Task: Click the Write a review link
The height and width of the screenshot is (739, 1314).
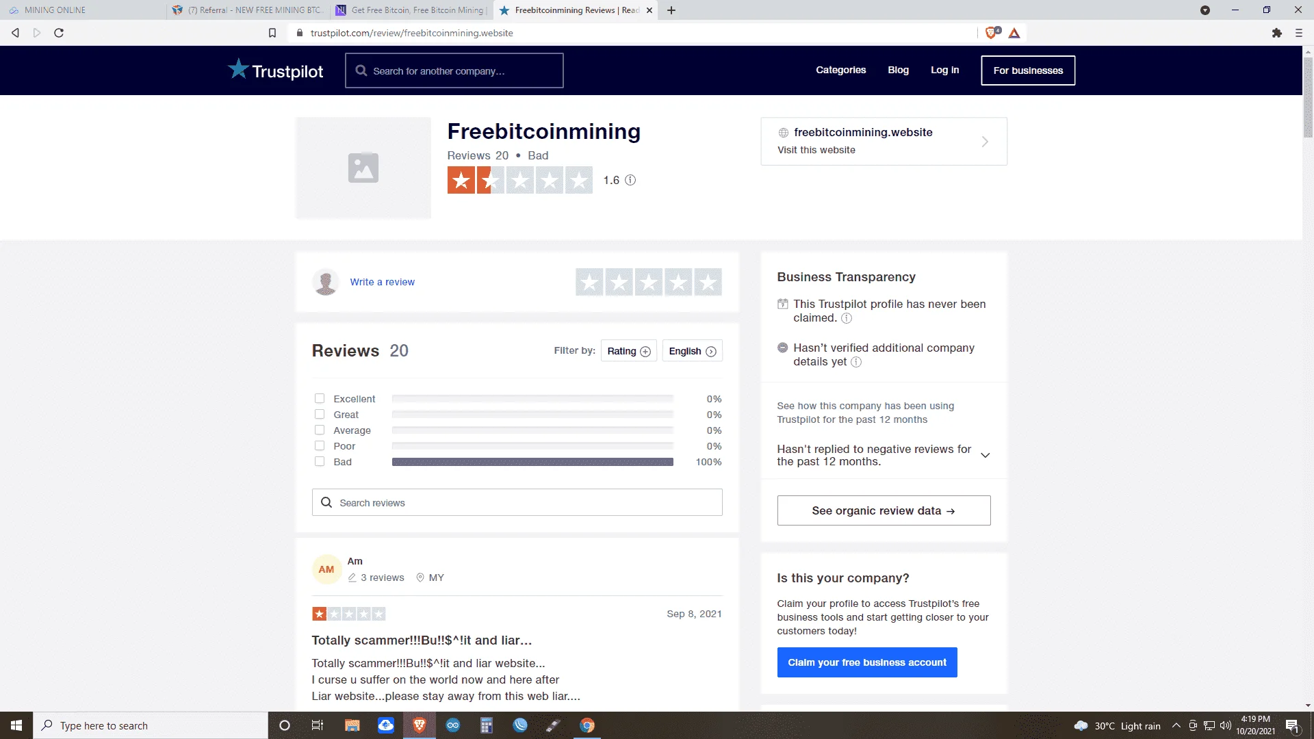Action: (x=382, y=282)
